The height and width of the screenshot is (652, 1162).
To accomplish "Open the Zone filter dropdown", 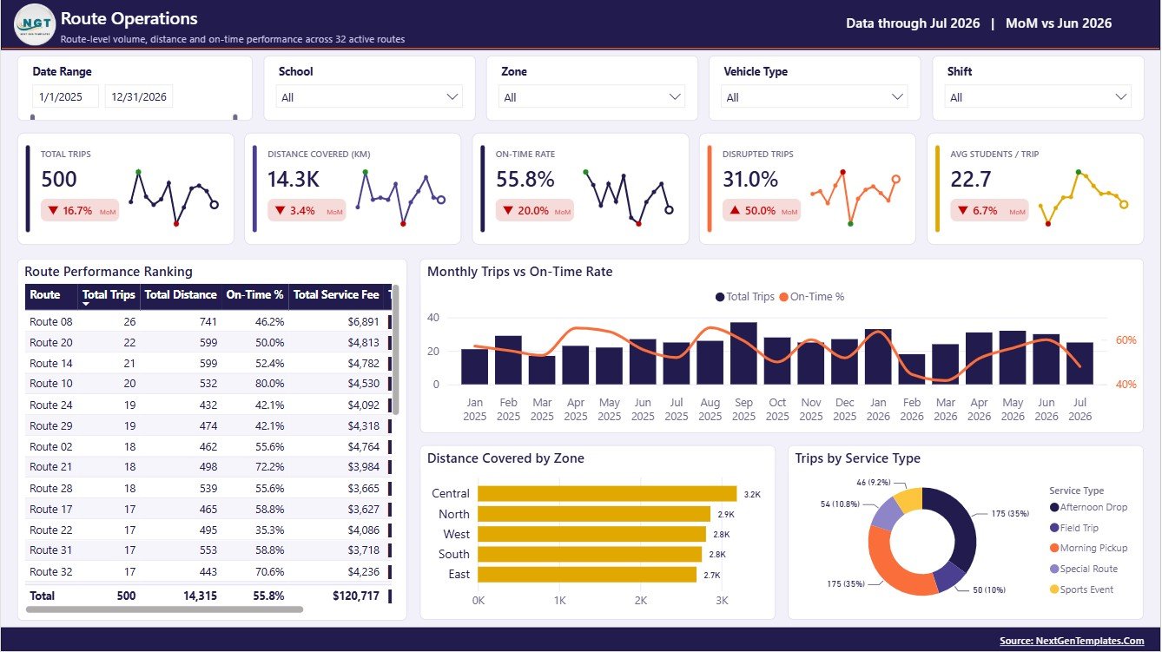I will tap(592, 97).
